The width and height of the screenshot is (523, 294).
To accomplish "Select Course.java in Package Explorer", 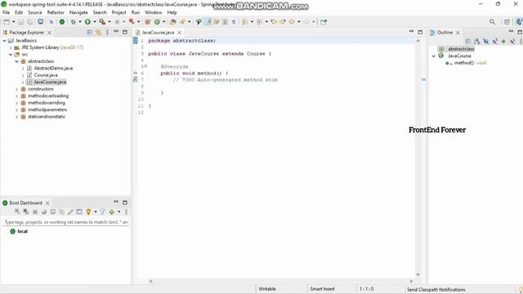I will coord(46,75).
